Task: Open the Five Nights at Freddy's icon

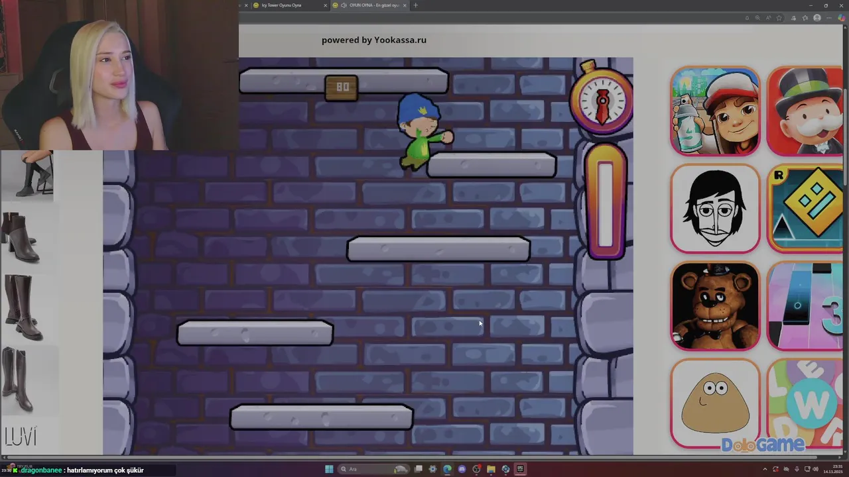Action: point(714,306)
